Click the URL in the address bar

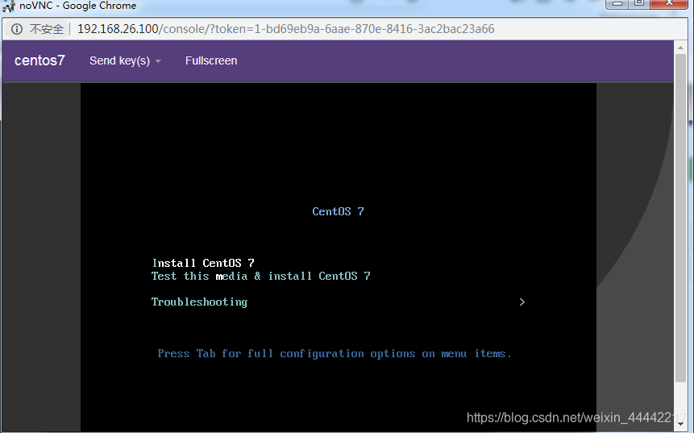tap(285, 29)
